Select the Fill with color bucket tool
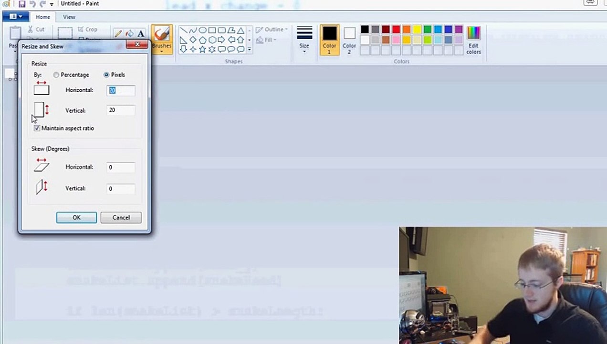 pos(129,33)
